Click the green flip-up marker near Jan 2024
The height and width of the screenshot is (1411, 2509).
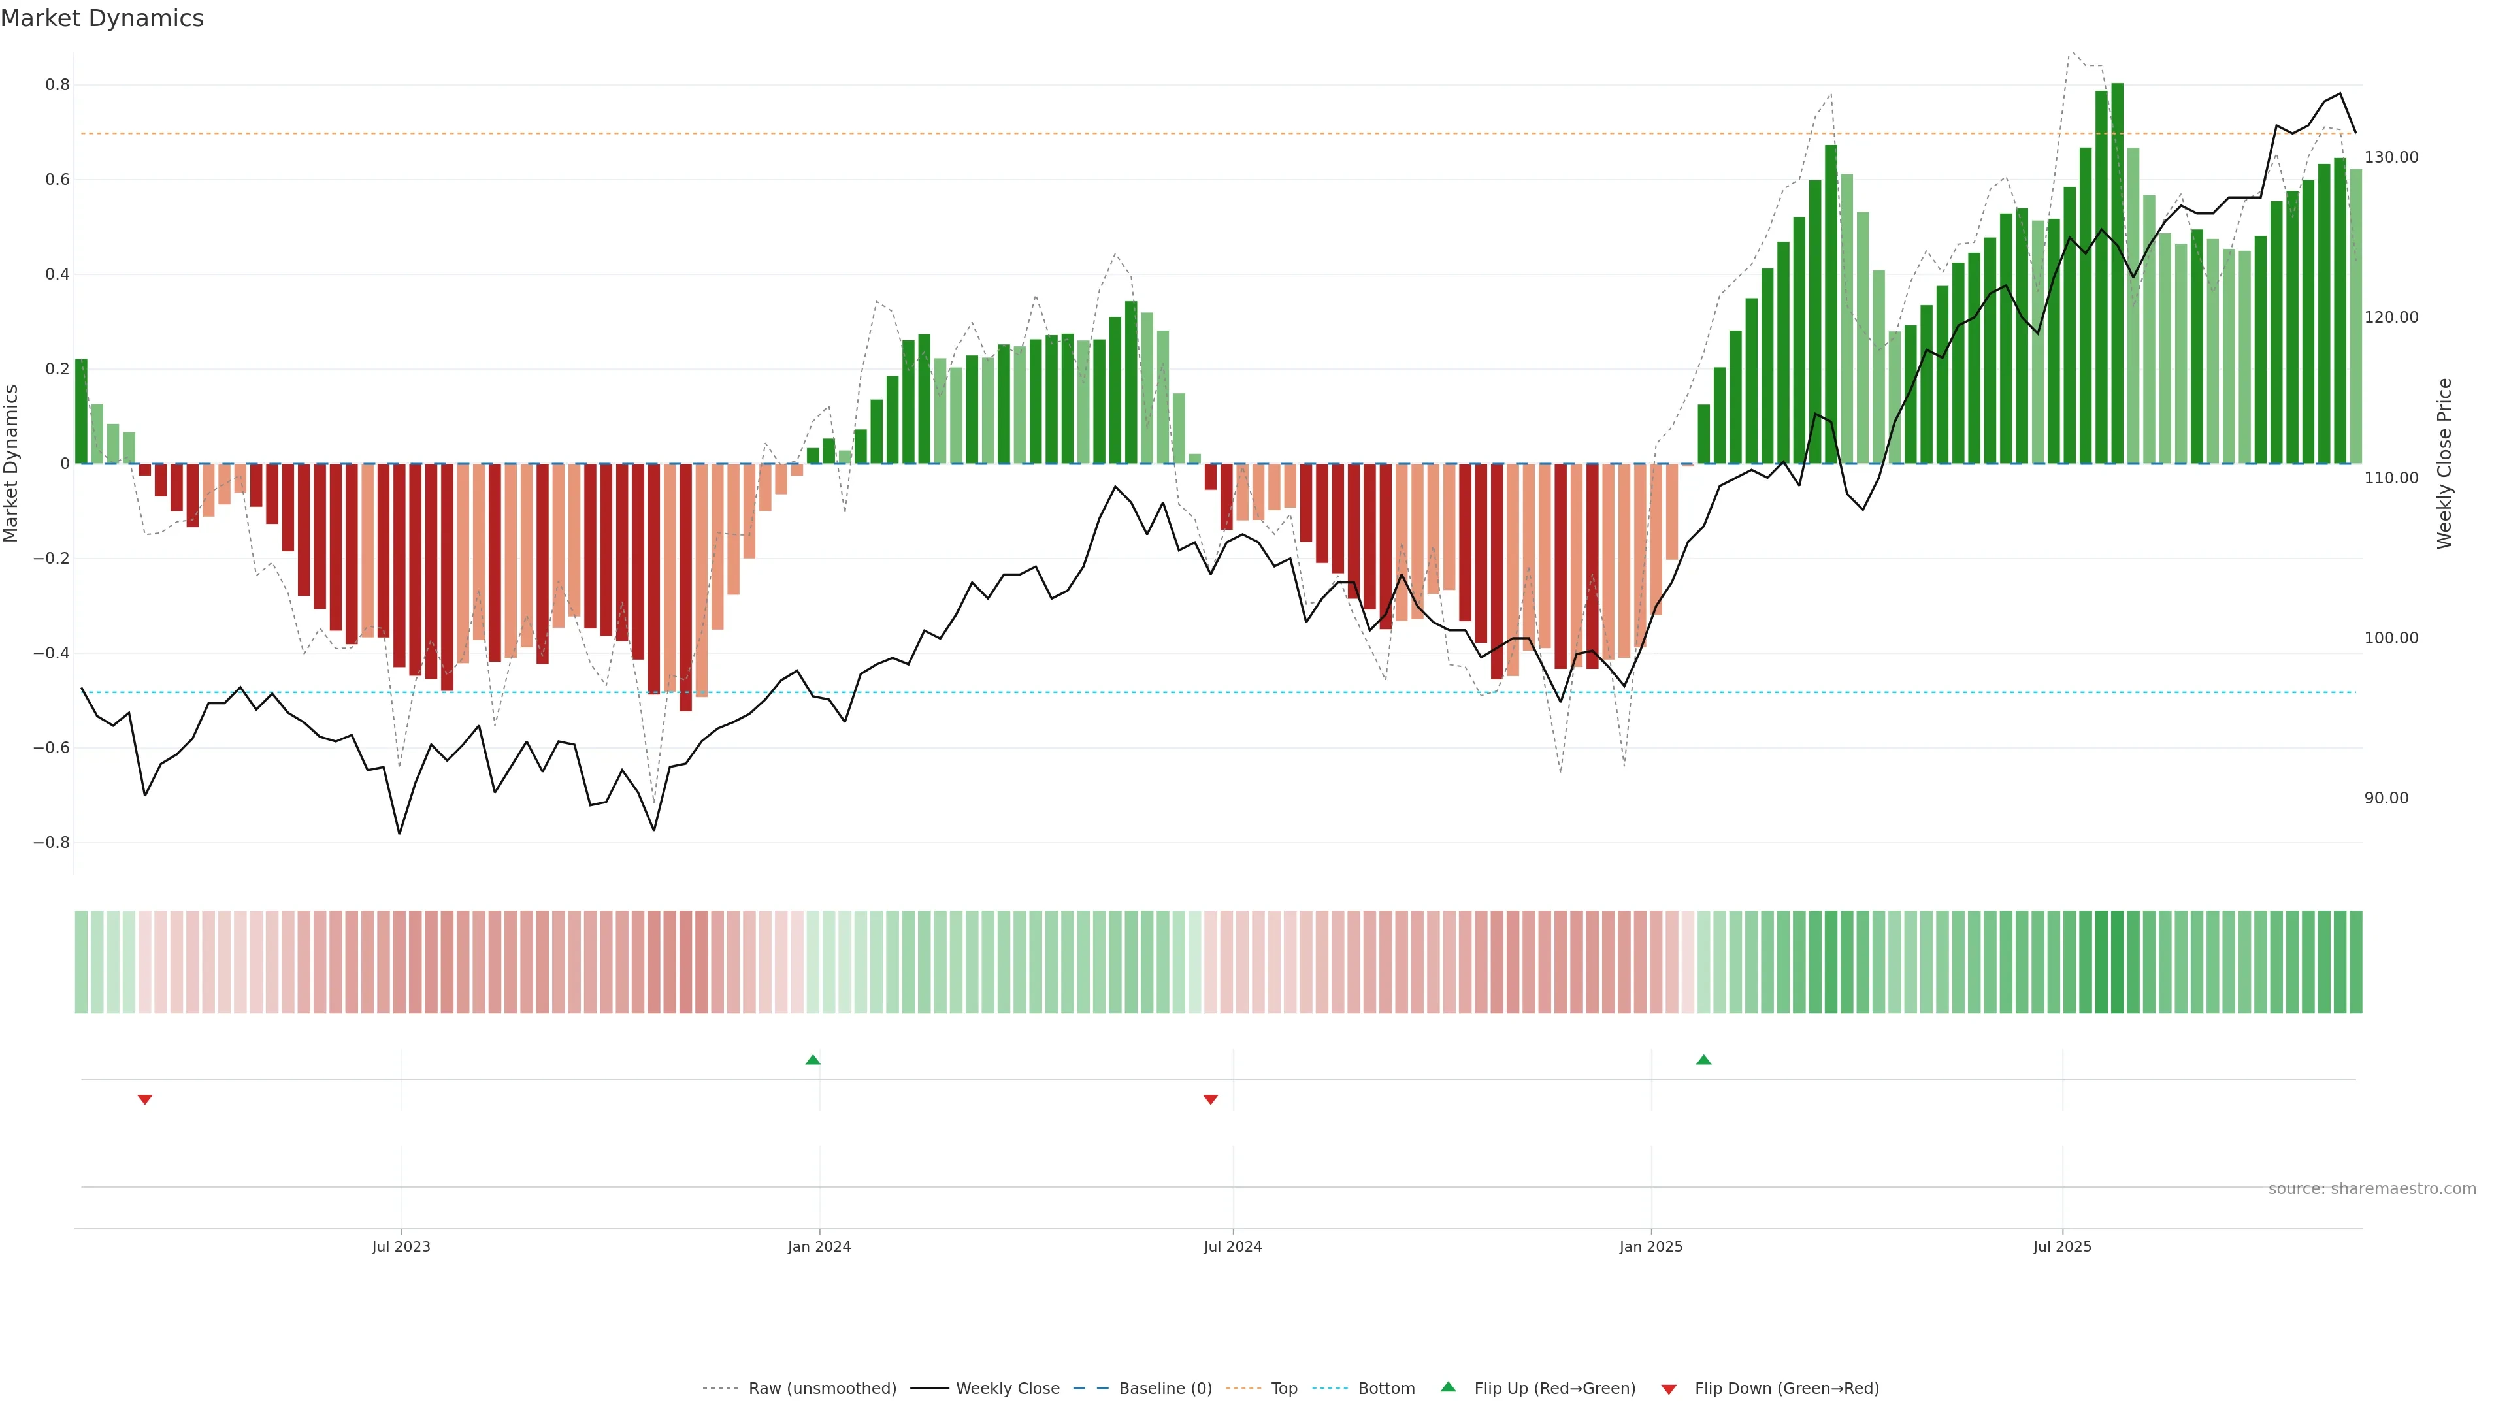[x=813, y=1060]
